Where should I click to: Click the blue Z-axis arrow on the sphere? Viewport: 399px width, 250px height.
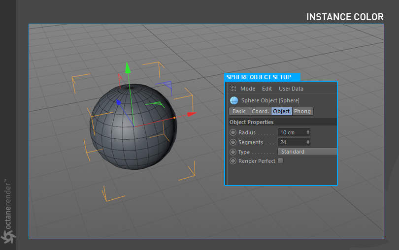[x=118, y=102]
